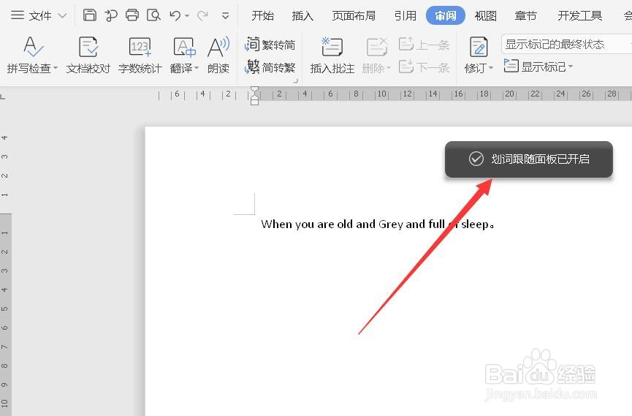Click the text 'When you are old and Grey'
This screenshot has width=632, height=416.
[332, 224]
